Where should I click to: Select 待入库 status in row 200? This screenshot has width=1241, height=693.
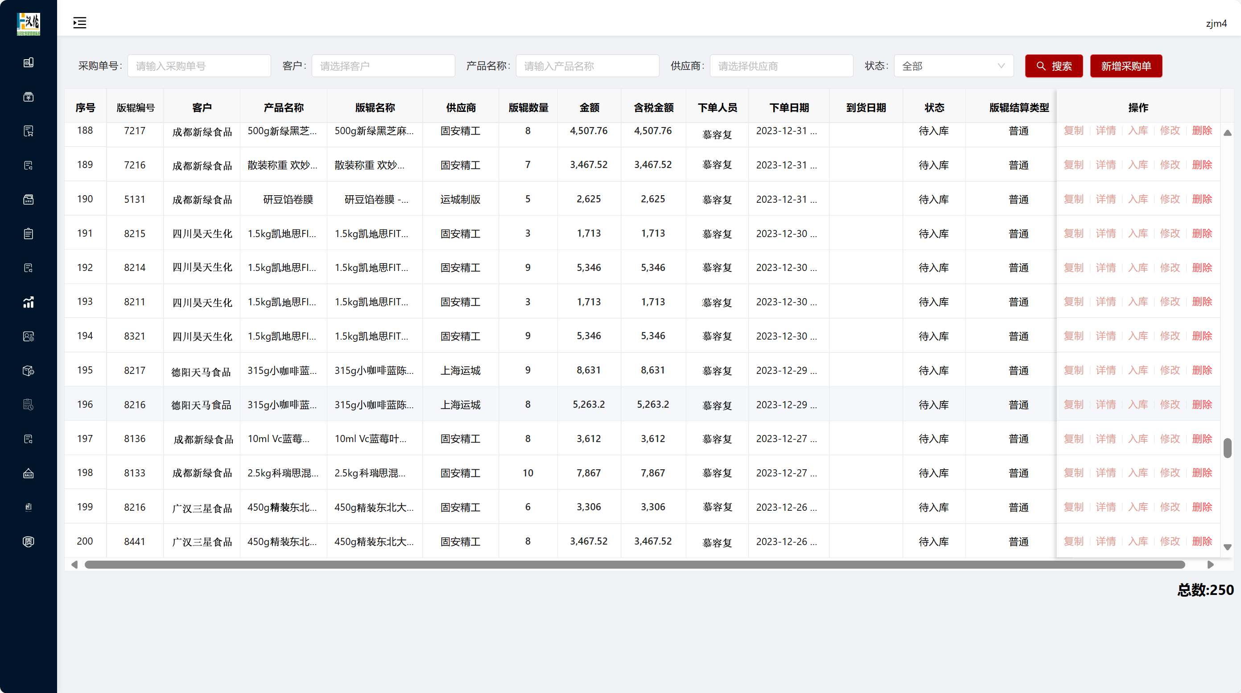pos(934,541)
